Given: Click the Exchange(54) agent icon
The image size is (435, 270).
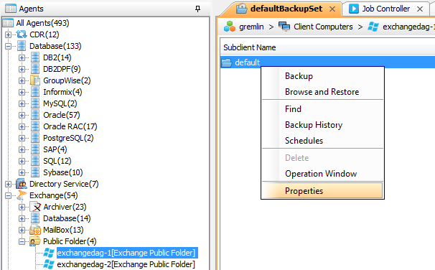Looking at the screenshot, I should click(x=22, y=195).
